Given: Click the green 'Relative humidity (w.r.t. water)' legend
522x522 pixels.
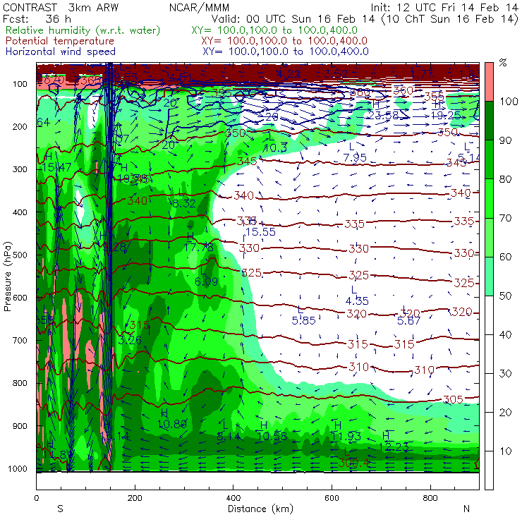Looking at the screenshot, I should tap(83, 30).
